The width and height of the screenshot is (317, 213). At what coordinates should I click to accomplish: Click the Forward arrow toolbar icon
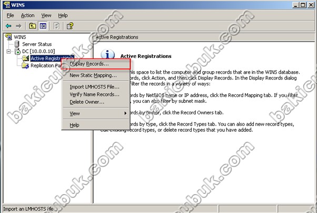click(x=18, y=26)
